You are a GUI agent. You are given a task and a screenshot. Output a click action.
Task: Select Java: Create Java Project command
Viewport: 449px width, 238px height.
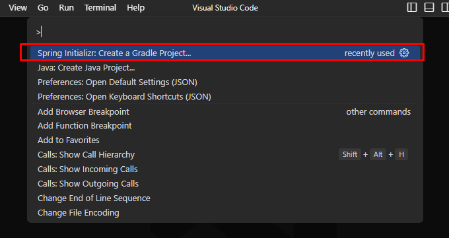click(x=225, y=68)
